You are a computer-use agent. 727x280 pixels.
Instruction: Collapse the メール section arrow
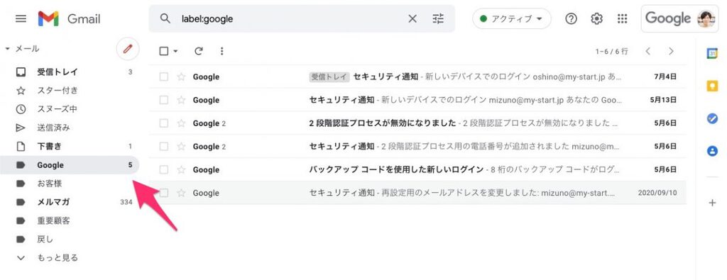click(x=7, y=49)
